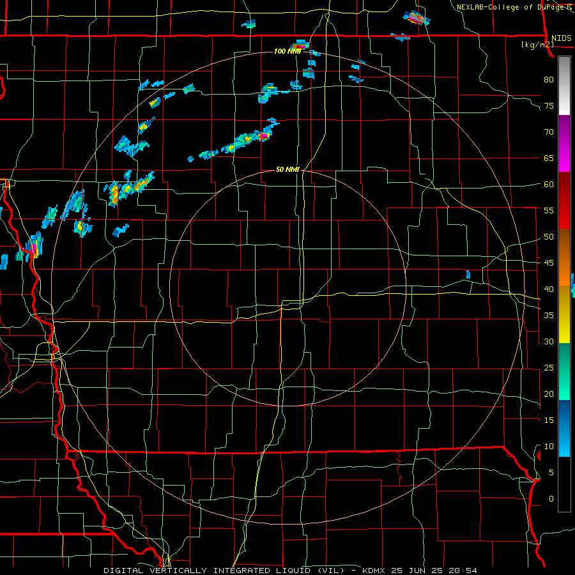Screen dimensions: 575x575
Task: Click the color scale value 45
Action: click(549, 263)
